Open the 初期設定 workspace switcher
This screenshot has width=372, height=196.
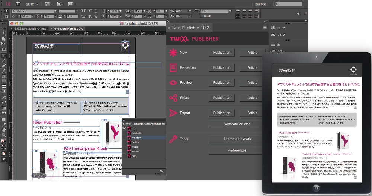(x=262, y=4)
